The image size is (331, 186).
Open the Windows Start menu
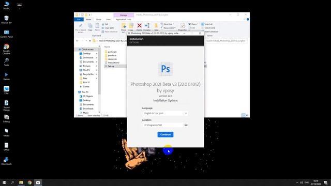tap(4, 182)
